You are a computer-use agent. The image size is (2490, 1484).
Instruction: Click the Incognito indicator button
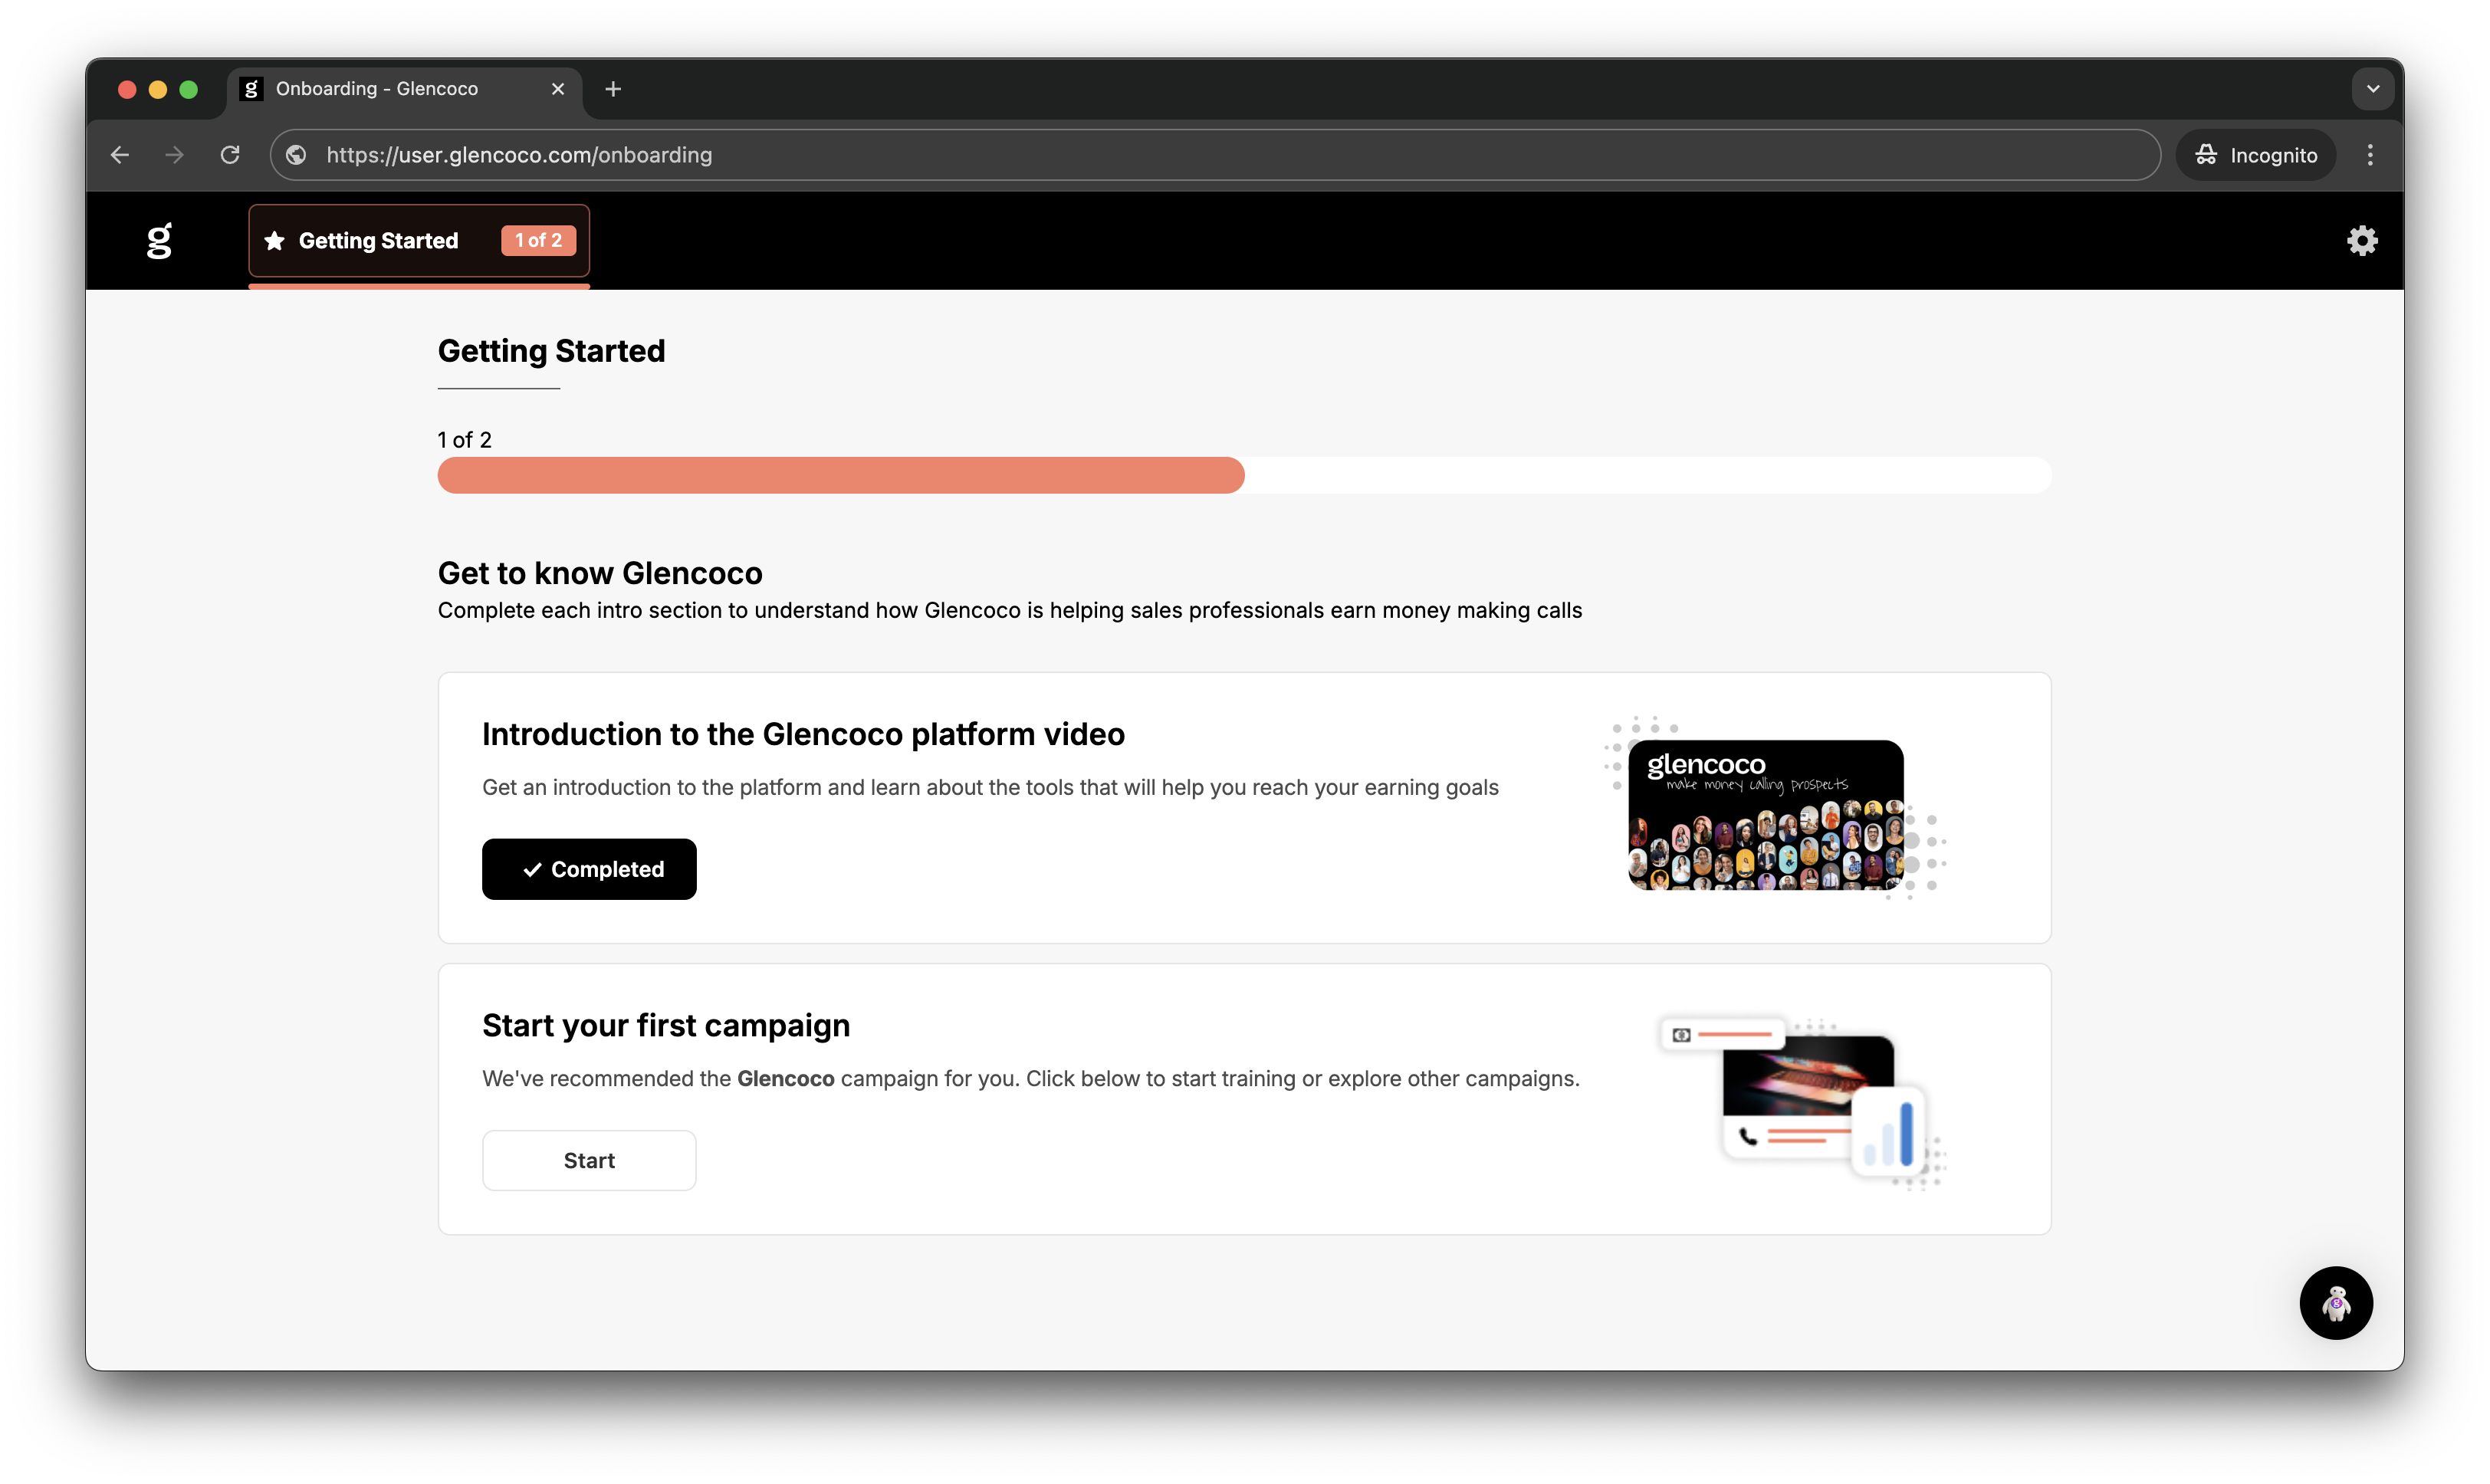coord(2256,155)
